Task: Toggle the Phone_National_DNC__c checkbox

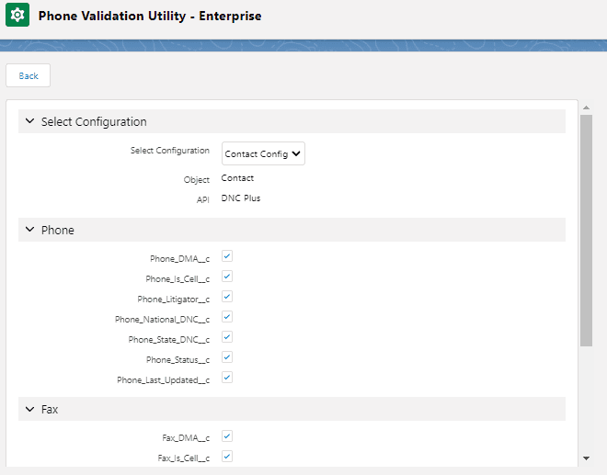Action: point(227,317)
